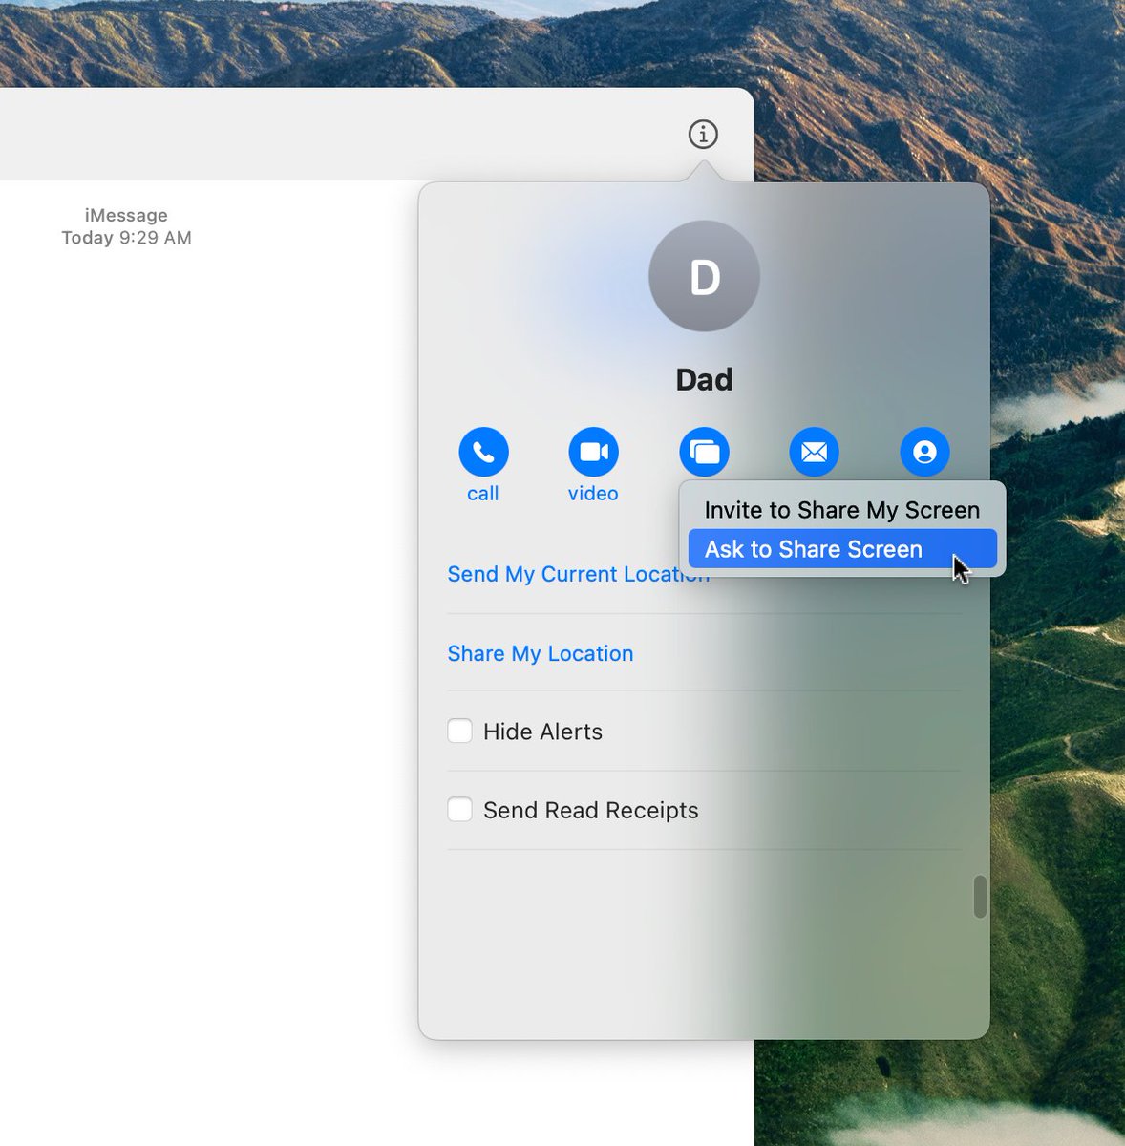Check Hide Alerts for this conversation
This screenshot has height=1146, width=1125.
pos(459,731)
